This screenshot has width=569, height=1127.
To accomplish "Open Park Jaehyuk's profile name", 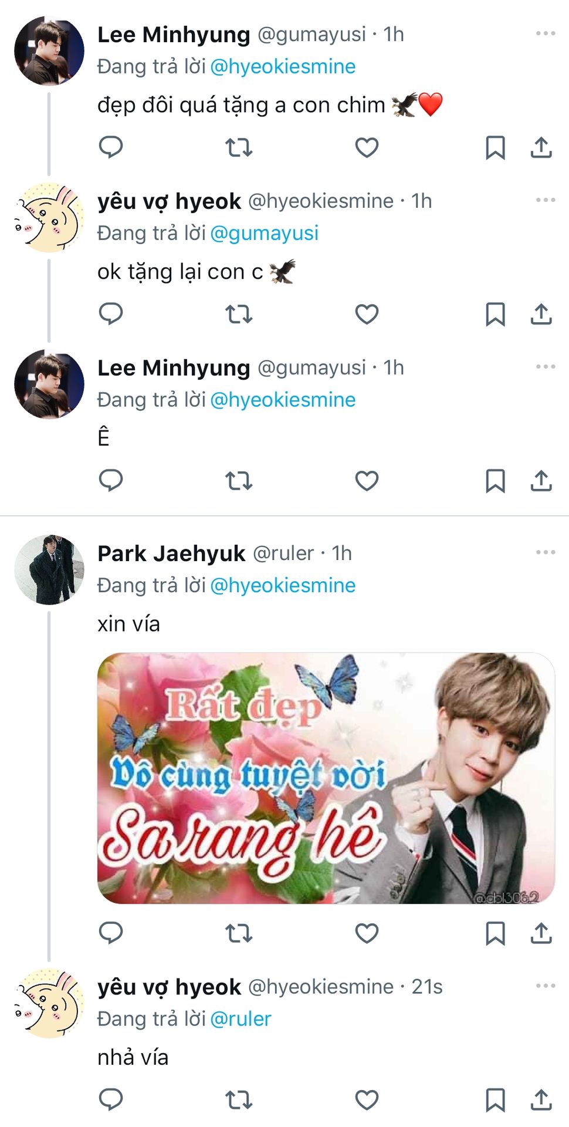I will coord(171,554).
